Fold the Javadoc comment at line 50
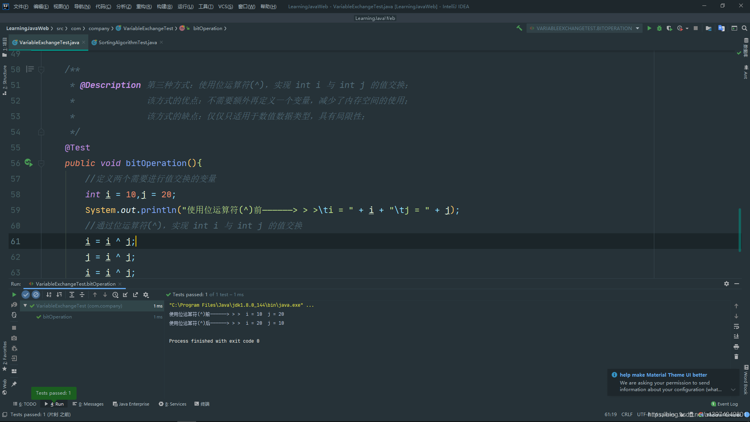 click(x=41, y=70)
